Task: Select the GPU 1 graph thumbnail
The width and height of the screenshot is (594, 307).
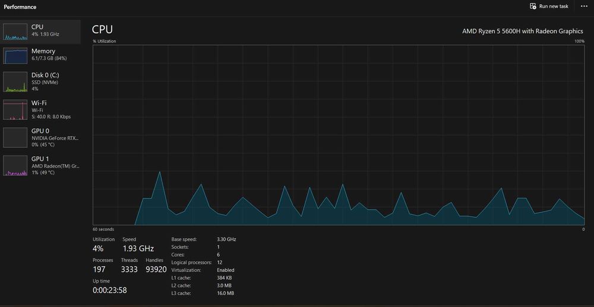Action: coord(15,166)
